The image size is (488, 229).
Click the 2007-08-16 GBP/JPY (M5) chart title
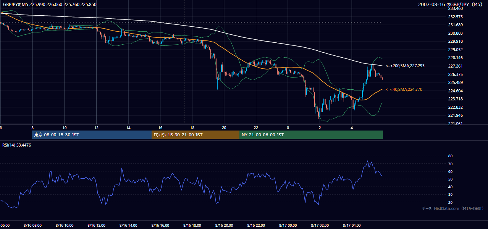450,5
